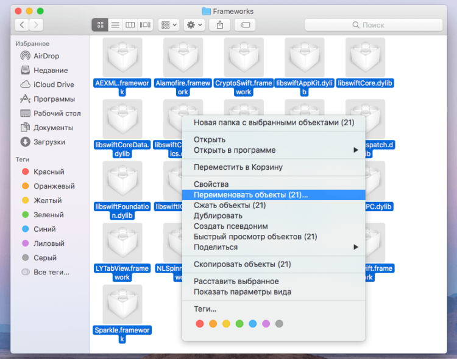Apply gray tag dot in context menu
The width and height of the screenshot is (457, 359).
pos(279,324)
